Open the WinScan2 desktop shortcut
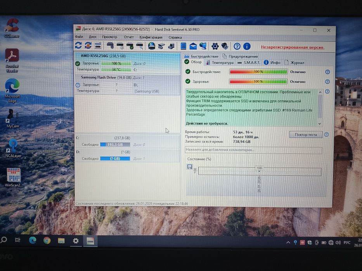The height and width of the screenshot is (271, 362). (x=14, y=177)
